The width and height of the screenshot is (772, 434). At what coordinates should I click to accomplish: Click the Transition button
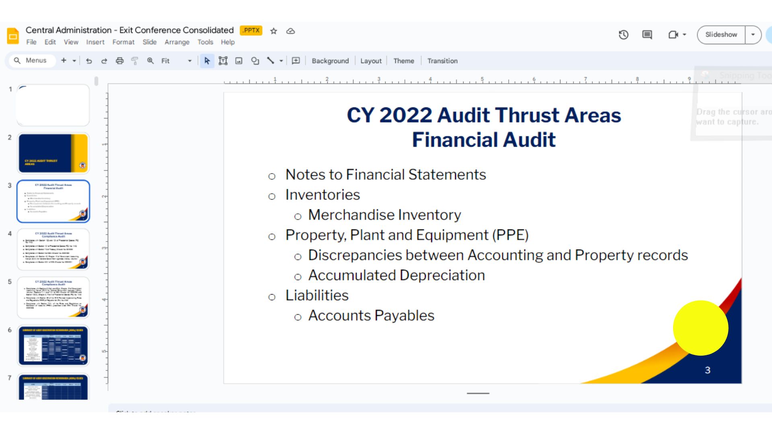click(x=442, y=61)
